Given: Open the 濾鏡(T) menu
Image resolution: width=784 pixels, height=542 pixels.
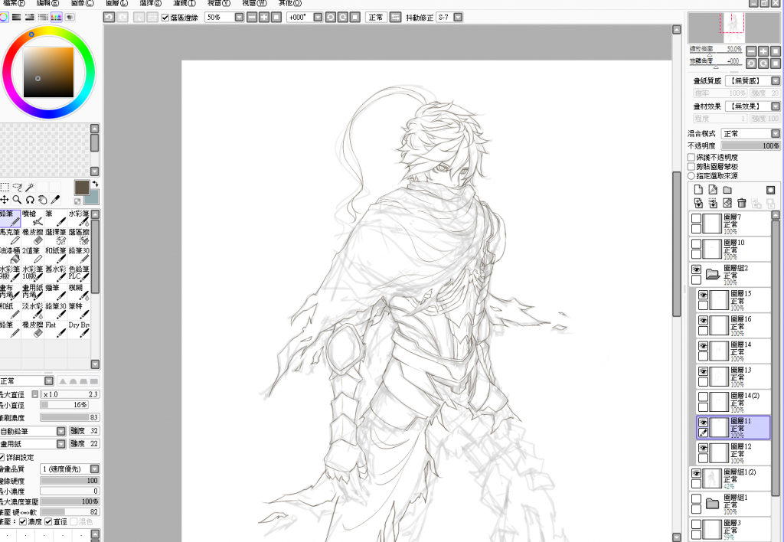Looking at the screenshot, I should click(x=184, y=3).
